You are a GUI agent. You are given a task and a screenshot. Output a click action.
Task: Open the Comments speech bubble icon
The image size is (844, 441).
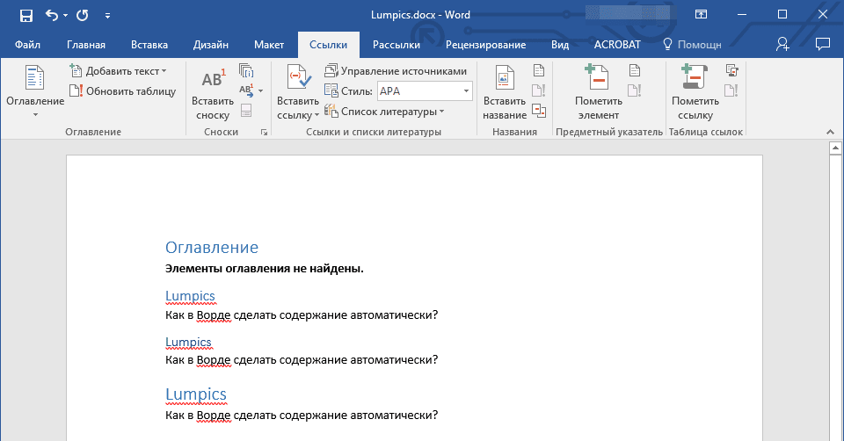[823, 44]
